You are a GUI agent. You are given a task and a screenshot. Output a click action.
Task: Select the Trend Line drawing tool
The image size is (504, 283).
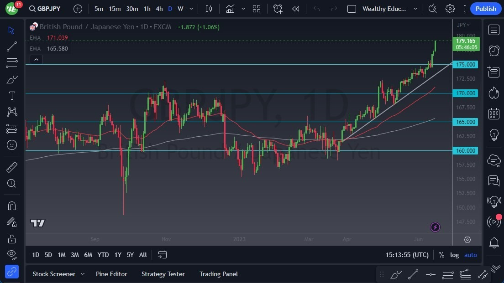(x=11, y=46)
